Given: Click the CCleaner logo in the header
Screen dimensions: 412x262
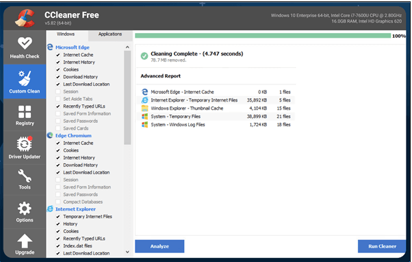Looking at the screenshot, I should click(25, 18).
